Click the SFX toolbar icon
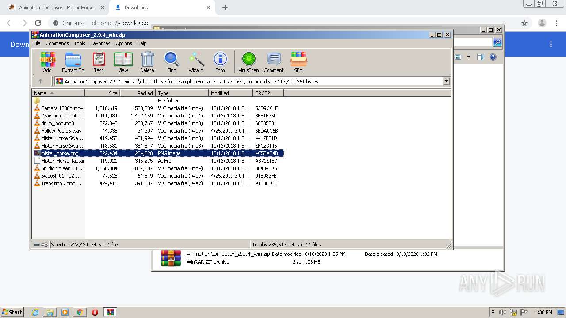 298,62
